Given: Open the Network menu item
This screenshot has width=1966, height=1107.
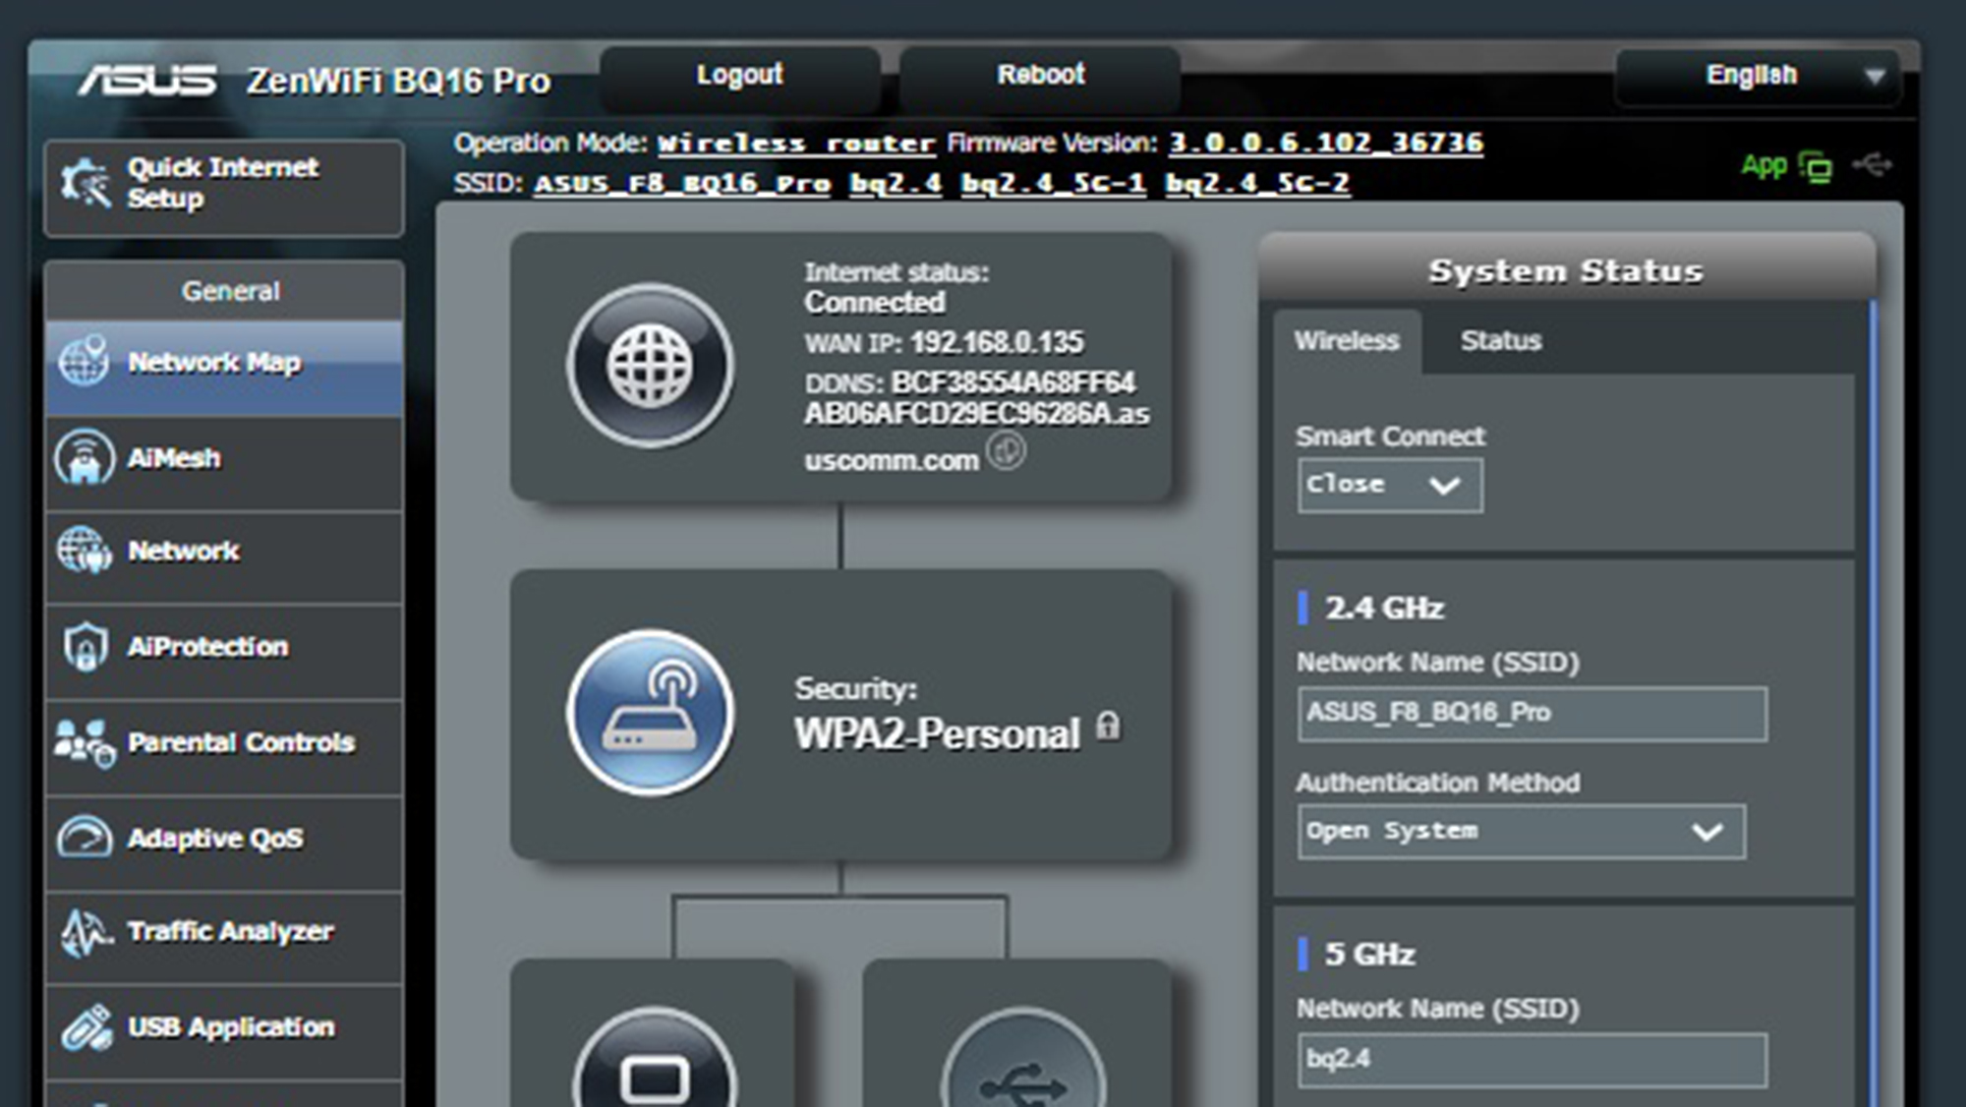Looking at the screenshot, I should pyautogui.click(x=224, y=556).
